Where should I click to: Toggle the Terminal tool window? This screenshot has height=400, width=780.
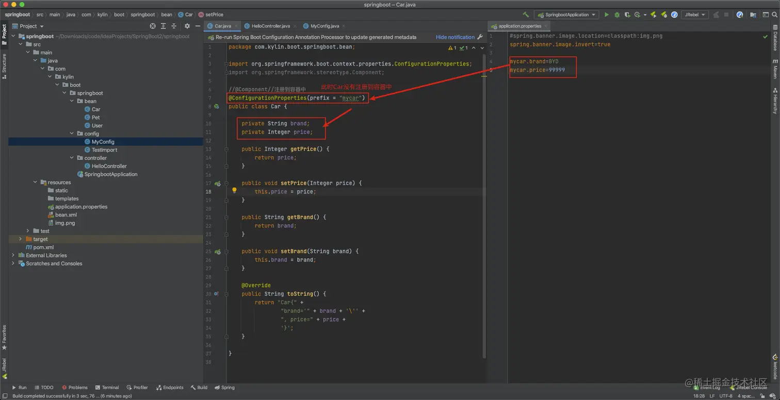[x=107, y=388]
